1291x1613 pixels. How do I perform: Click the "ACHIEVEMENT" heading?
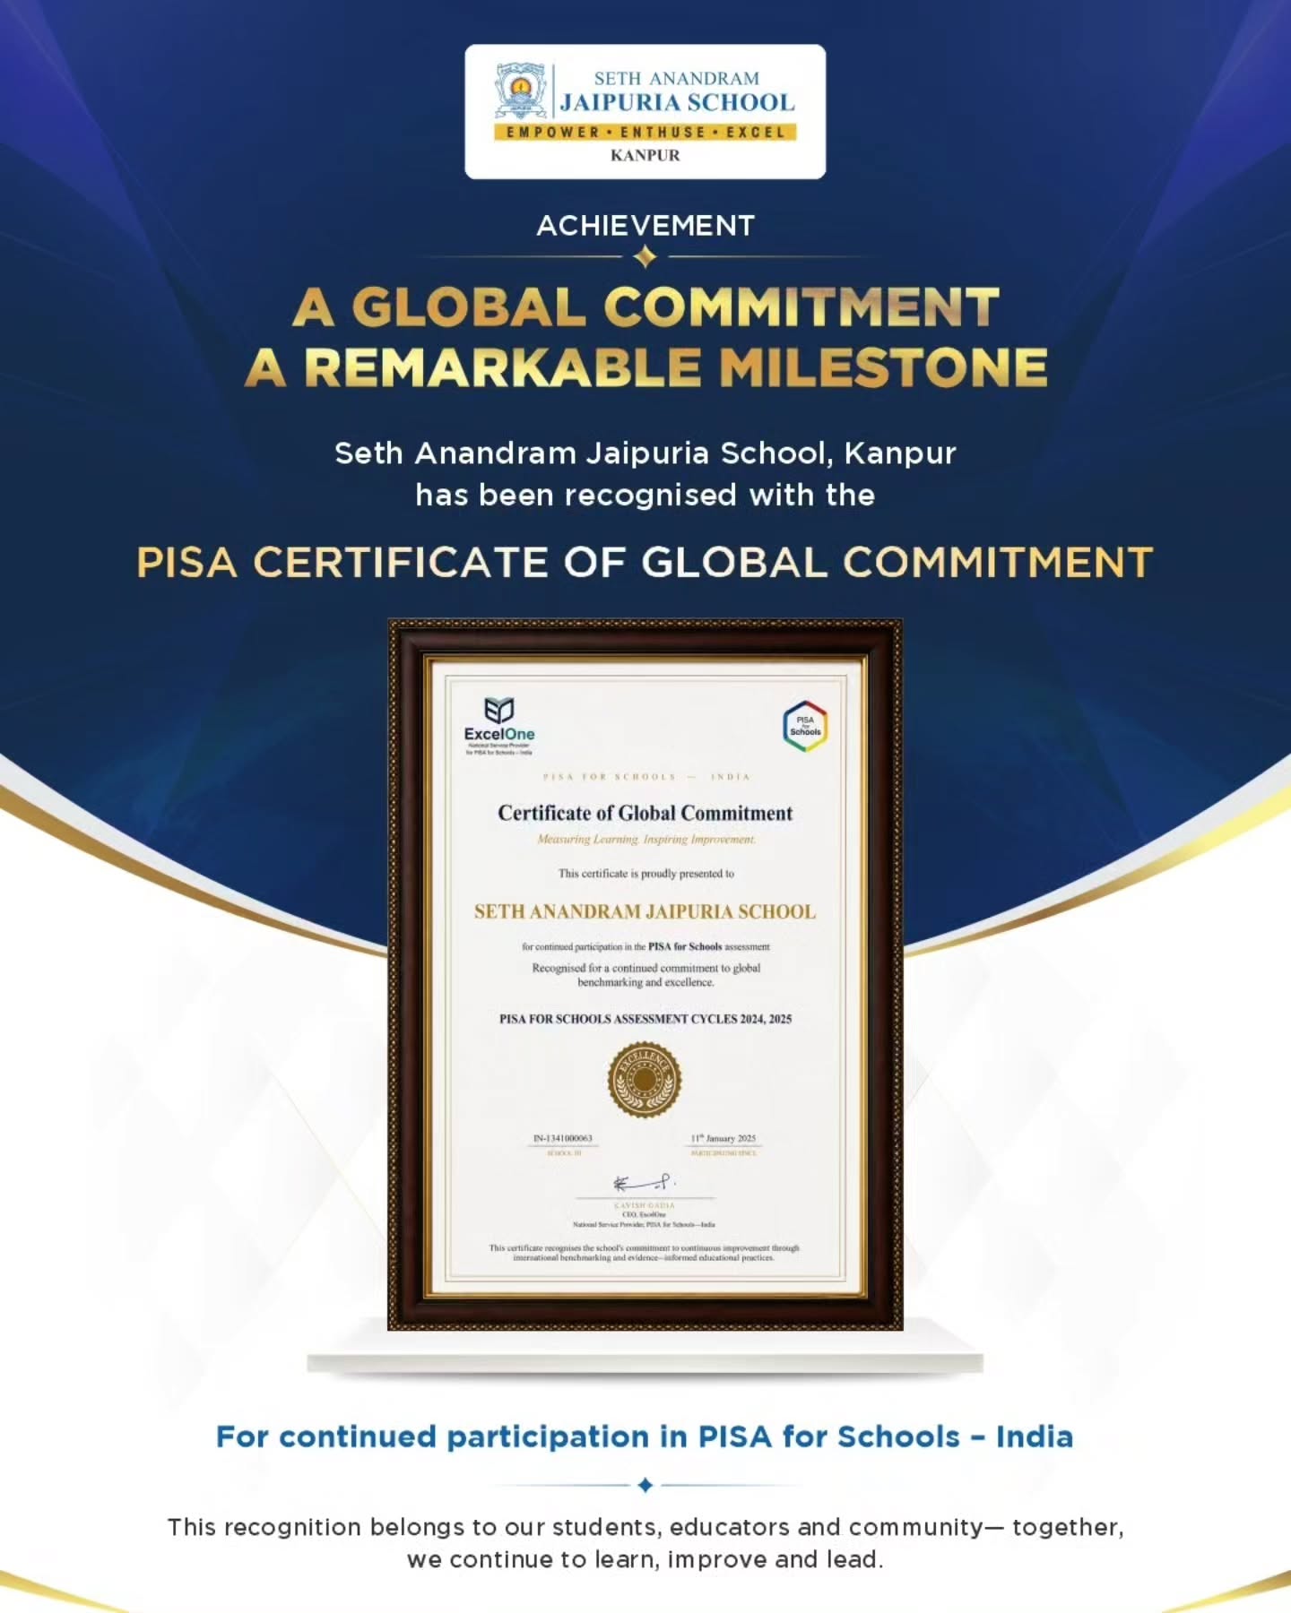[645, 226]
